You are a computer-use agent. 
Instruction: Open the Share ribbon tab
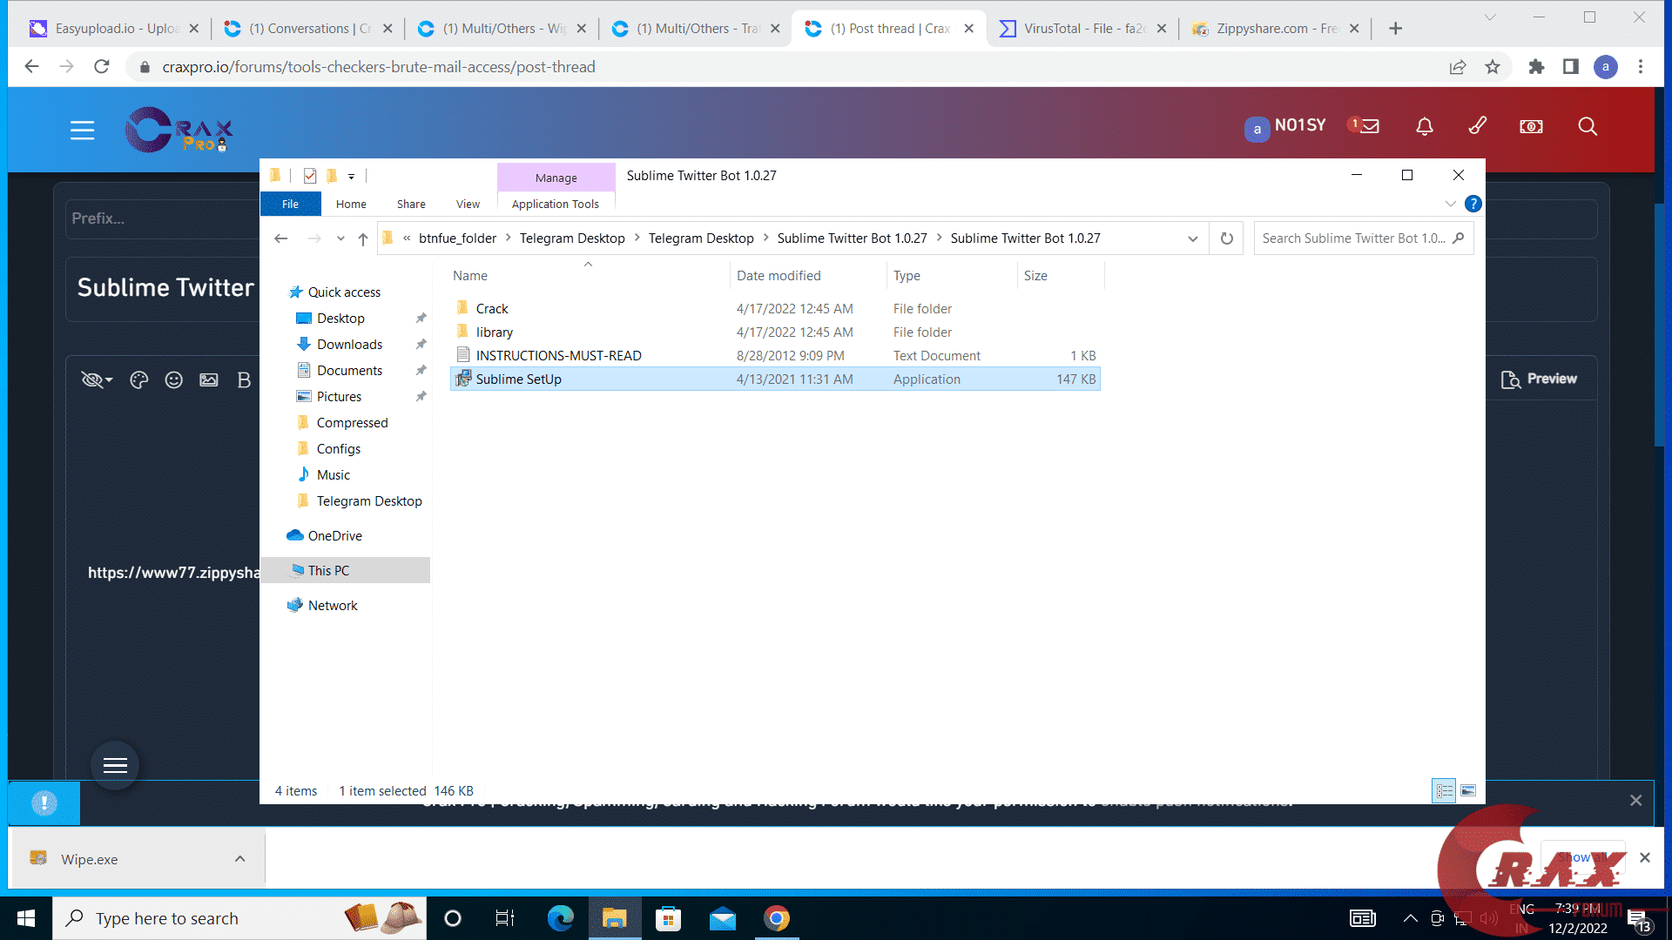[411, 204]
